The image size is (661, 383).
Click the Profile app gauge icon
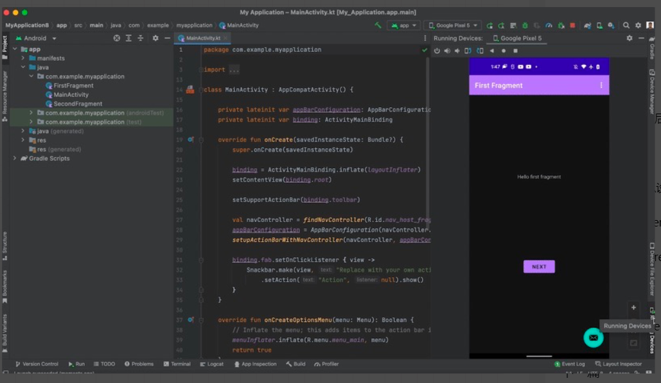(549, 26)
